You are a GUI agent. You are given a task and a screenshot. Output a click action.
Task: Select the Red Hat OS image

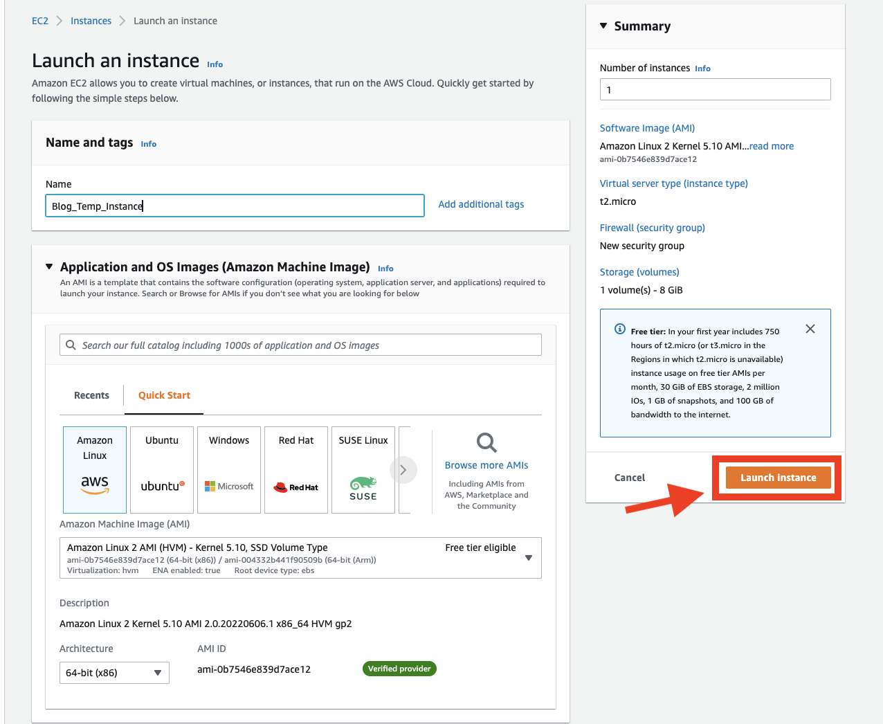[x=295, y=469]
